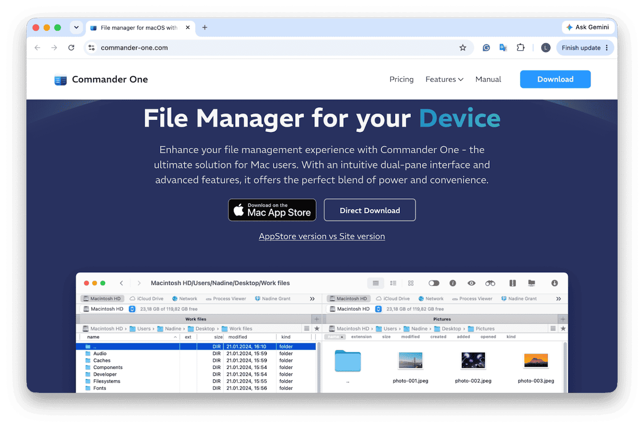Click the right pane parent folder icon
The width and height of the screenshot is (644, 428).
click(x=347, y=362)
